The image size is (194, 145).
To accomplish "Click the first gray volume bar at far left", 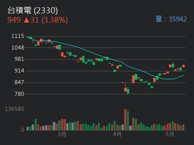I will (28, 128).
